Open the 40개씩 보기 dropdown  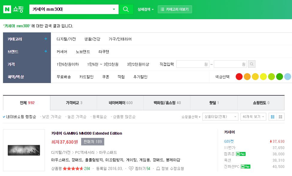(253, 117)
